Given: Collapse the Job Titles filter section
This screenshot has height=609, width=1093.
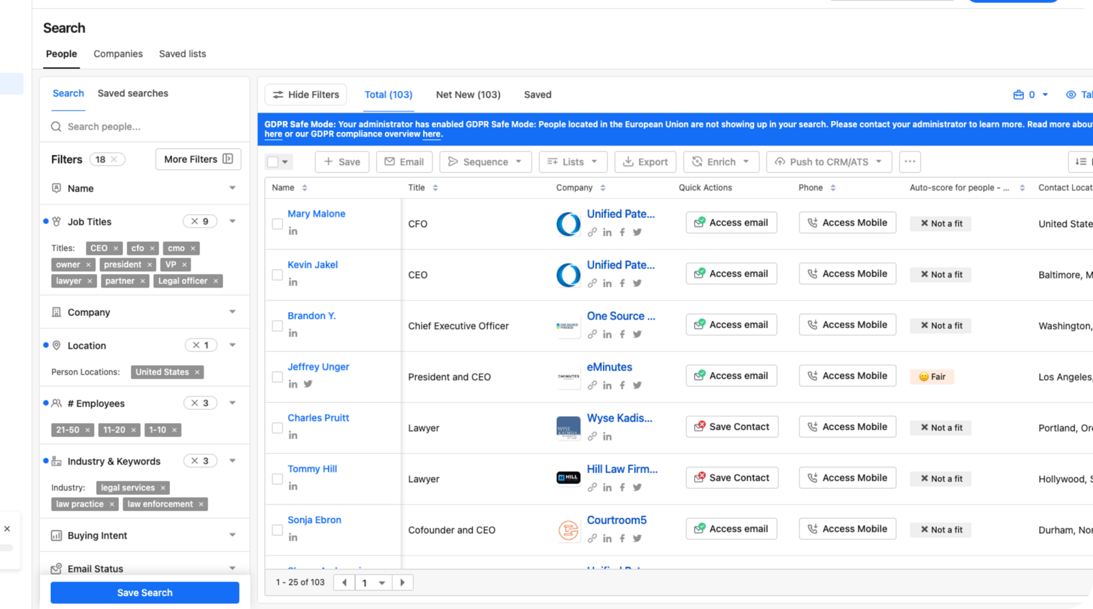Looking at the screenshot, I should [x=232, y=221].
